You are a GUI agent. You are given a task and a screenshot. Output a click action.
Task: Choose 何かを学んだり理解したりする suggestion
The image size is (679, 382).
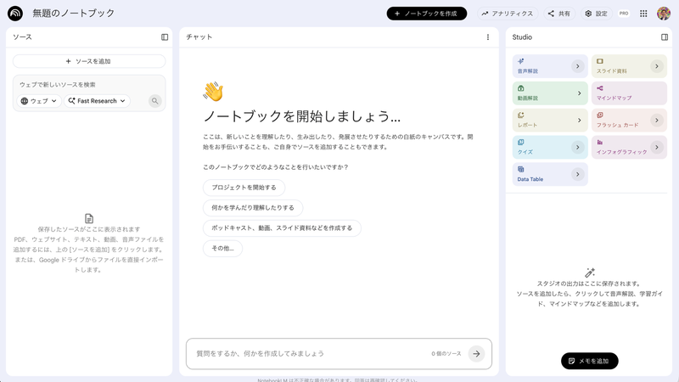coord(253,208)
